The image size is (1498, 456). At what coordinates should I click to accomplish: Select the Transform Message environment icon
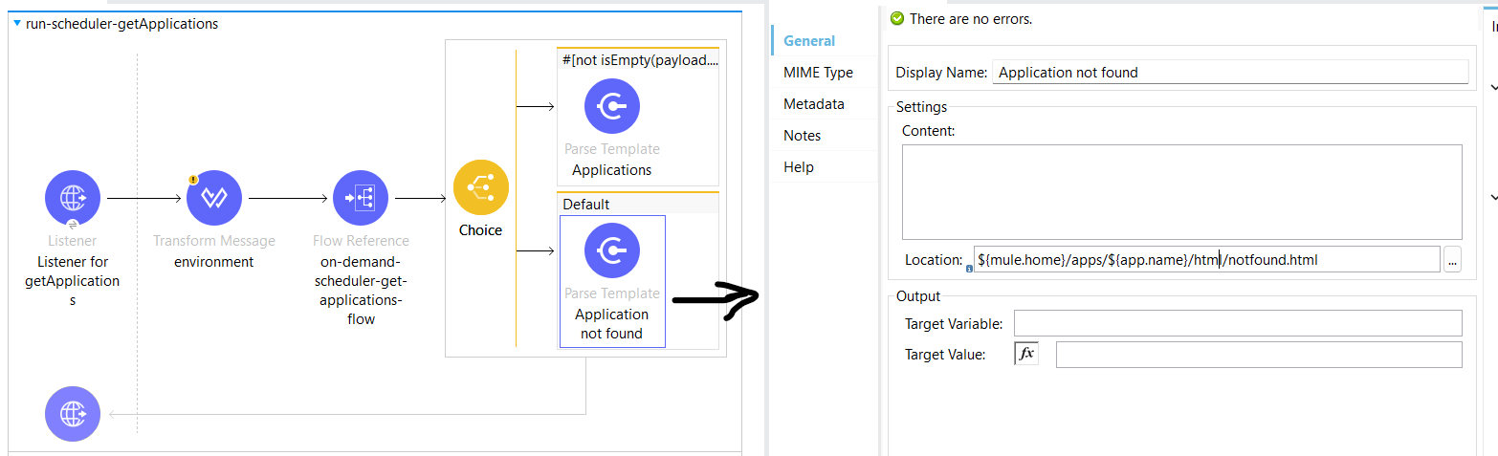213,199
